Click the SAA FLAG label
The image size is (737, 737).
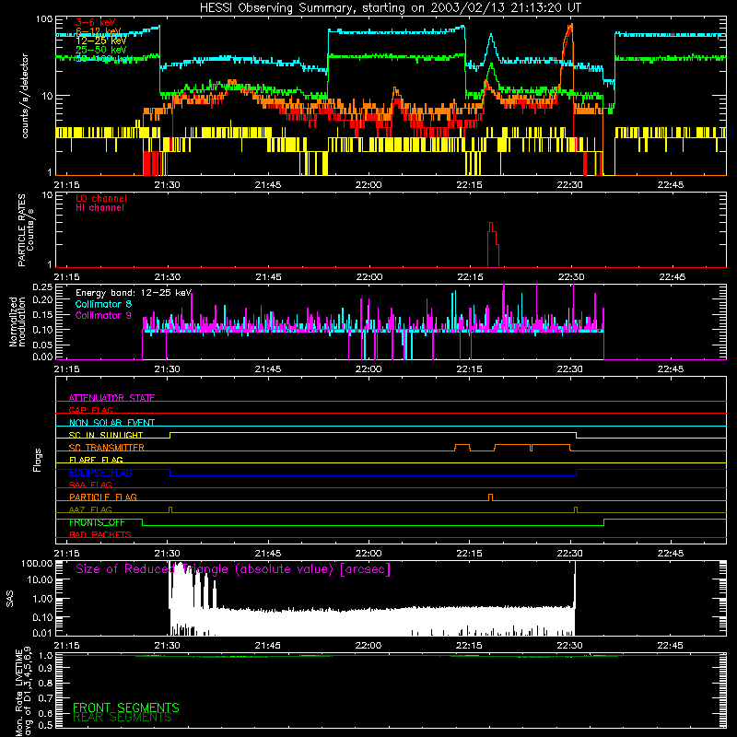pyautogui.click(x=90, y=485)
